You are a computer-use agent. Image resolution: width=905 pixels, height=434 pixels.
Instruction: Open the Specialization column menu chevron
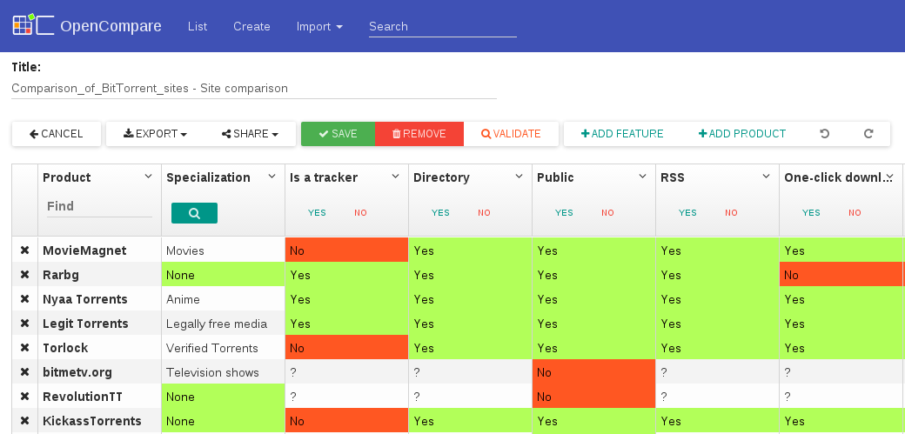(271, 177)
